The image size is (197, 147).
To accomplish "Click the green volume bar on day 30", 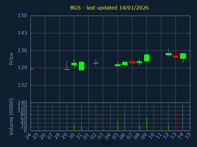I will coord(74,127).
